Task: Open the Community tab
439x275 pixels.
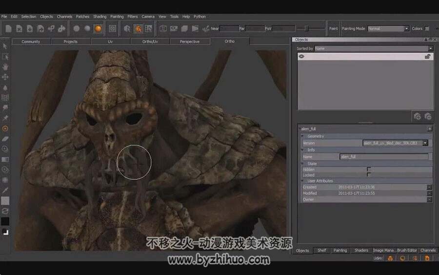Action: coord(31,42)
